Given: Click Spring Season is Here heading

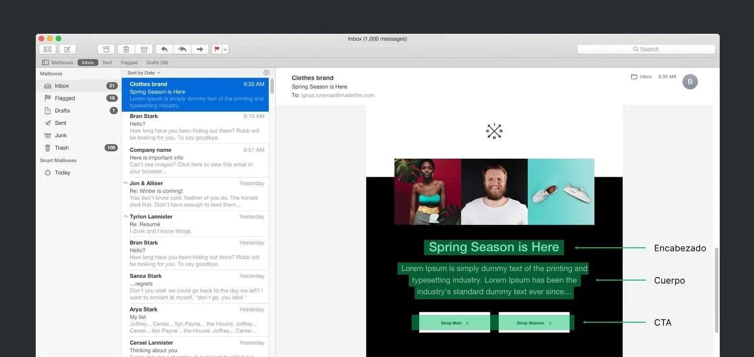Looking at the screenshot, I should point(494,247).
